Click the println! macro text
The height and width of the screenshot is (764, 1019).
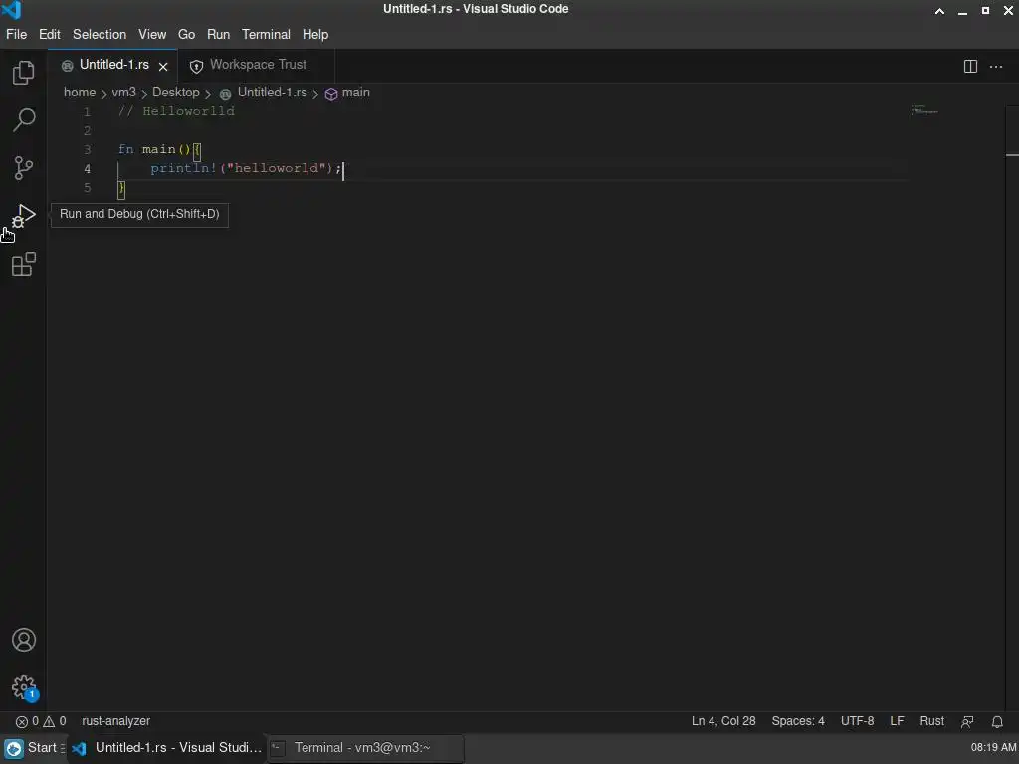click(x=183, y=168)
